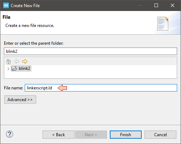Maximize the Create New File window
This screenshot has height=144, width=181.
[156, 5]
